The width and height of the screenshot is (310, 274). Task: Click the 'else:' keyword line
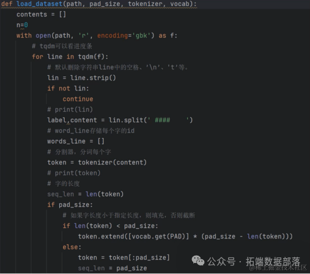click(72, 247)
